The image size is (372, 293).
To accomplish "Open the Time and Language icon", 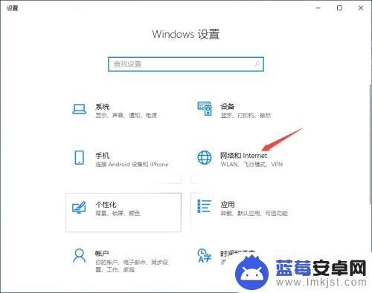I will [x=205, y=255].
